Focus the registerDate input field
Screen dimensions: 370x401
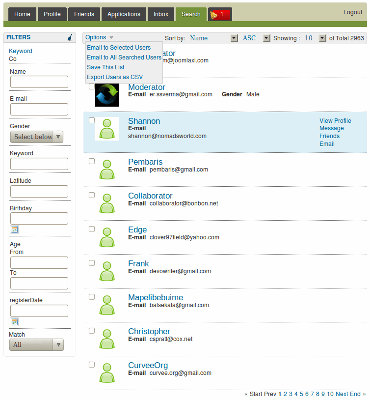pyautogui.click(x=39, y=311)
